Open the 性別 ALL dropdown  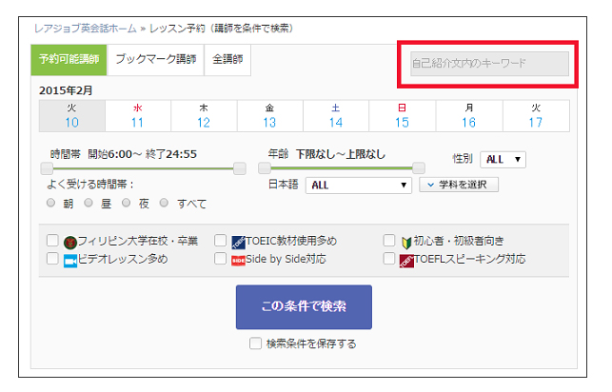click(503, 160)
